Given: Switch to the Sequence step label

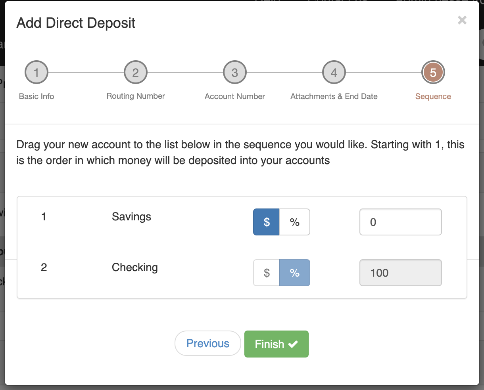Looking at the screenshot, I should coord(433,96).
